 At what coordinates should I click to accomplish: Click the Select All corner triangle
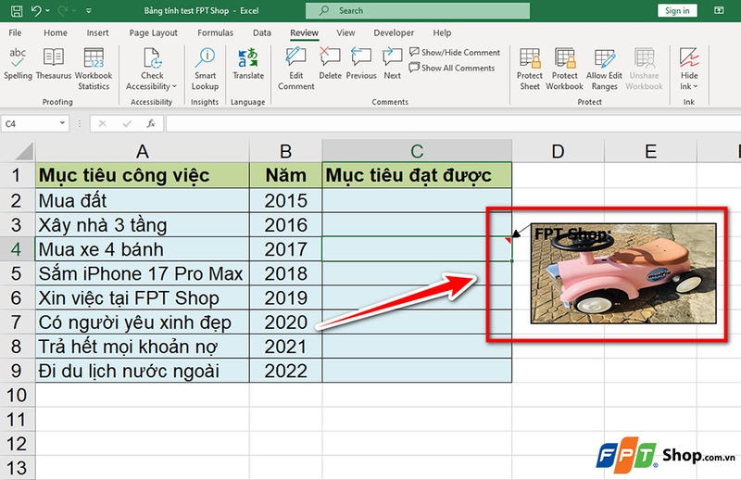point(24,151)
